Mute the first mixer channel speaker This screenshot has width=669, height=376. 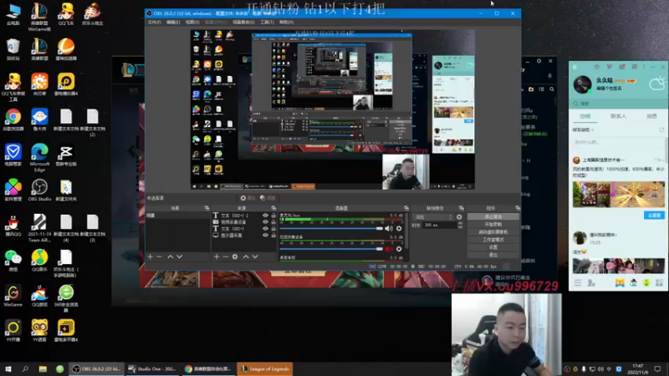pyautogui.click(x=389, y=228)
